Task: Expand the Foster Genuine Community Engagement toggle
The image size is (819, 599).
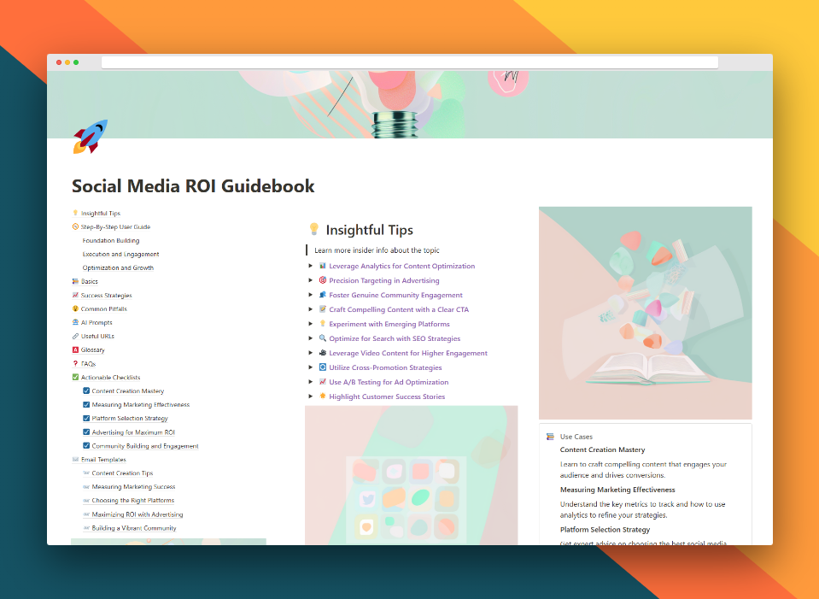Action: [x=311, y=295]
